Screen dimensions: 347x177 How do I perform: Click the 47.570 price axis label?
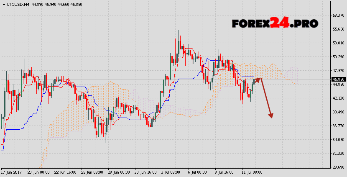coord(338,70)
